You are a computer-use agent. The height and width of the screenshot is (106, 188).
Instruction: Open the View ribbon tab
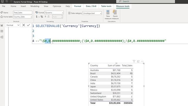coord(46,6)
